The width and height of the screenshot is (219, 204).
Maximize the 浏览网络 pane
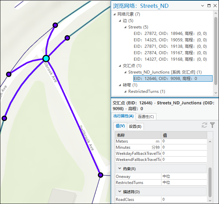click(209, 6)
